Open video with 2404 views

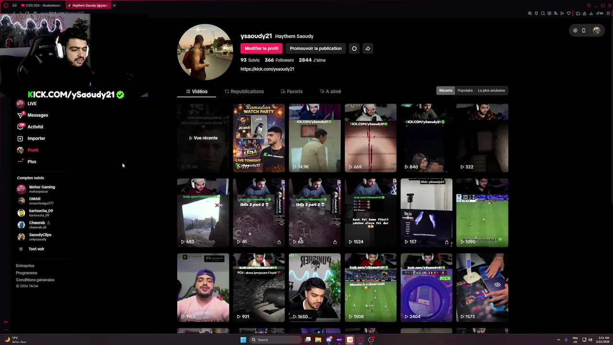click(426, 287)
